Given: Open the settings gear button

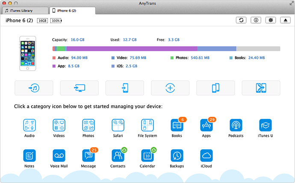Looking at the screenshot, I should tap(271, 20).
